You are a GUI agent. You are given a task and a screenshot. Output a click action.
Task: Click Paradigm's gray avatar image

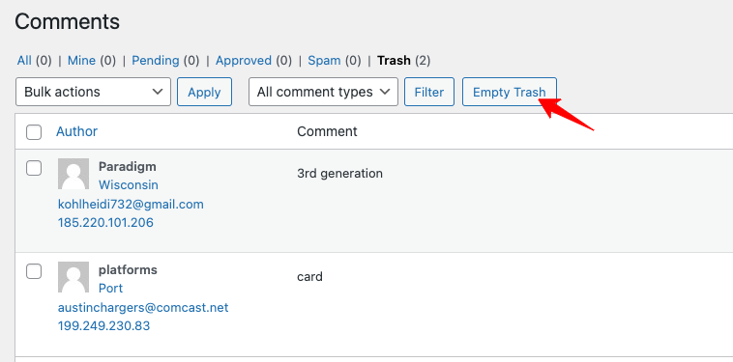pyautogui.click(x=73, y=174)
